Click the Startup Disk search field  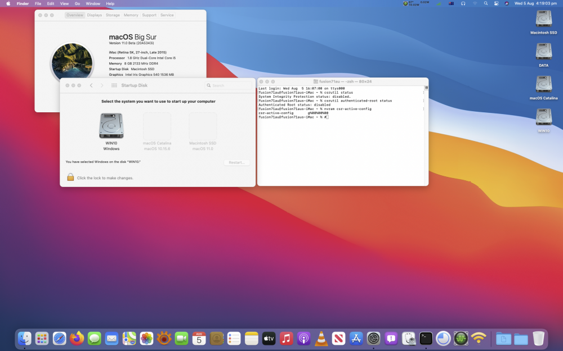(x=229, y=85)
